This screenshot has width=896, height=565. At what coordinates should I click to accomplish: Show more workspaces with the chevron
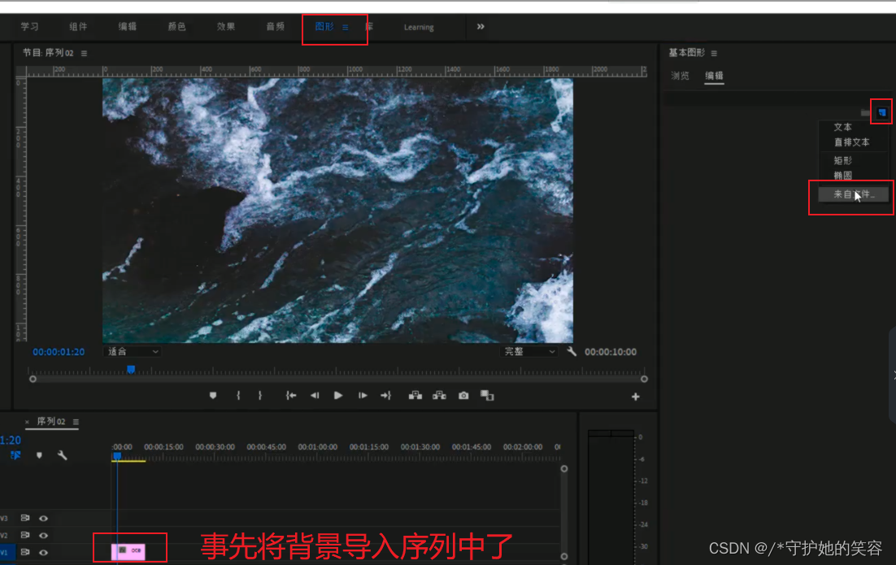[481, 26]
